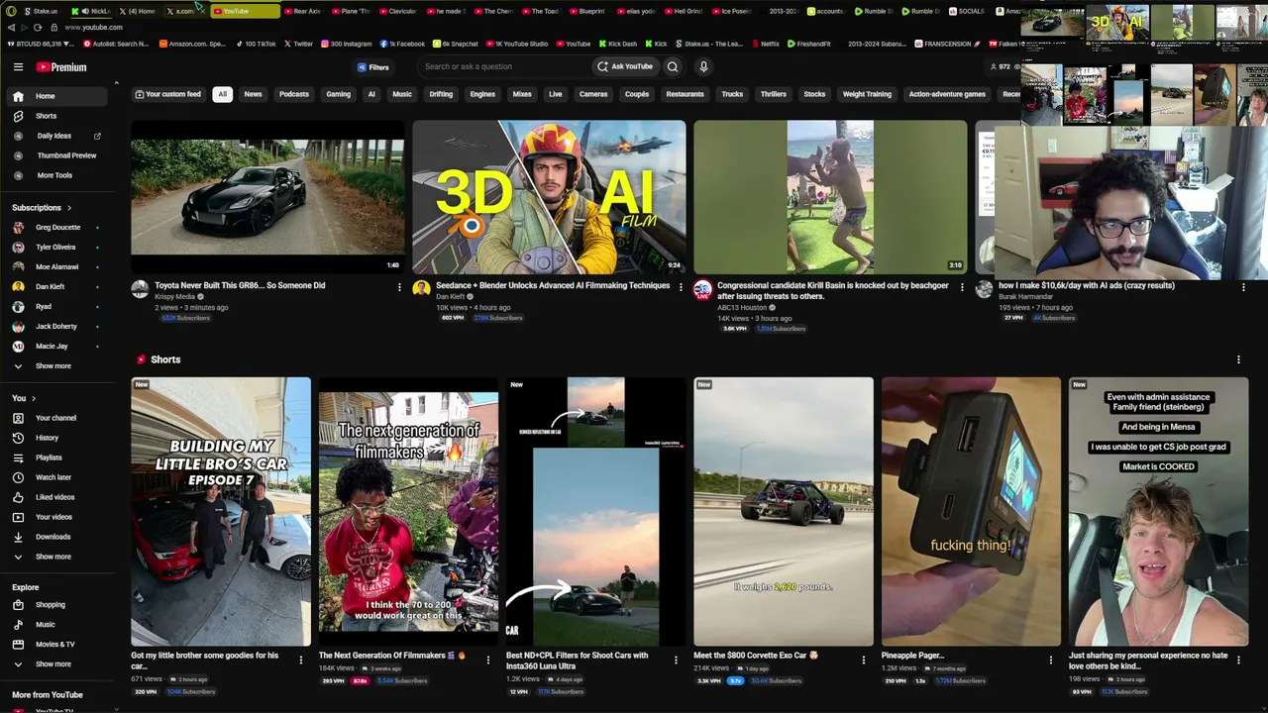Open Greg Doucette subscription channel
The image size is (1268, 713).
point(59,228)
